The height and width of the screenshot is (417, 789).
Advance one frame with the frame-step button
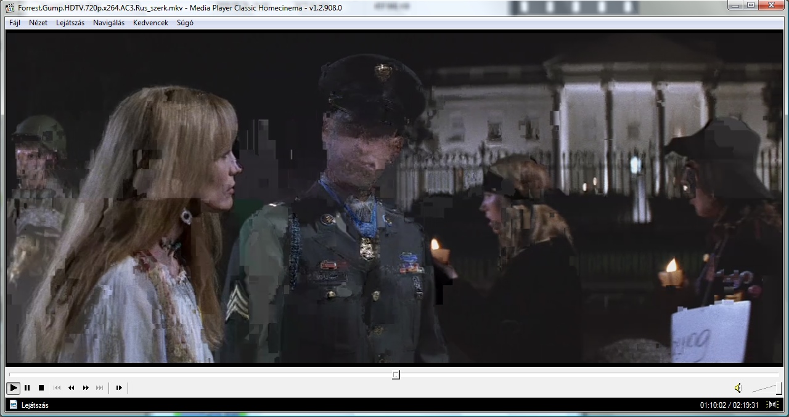tap(119, 387)
